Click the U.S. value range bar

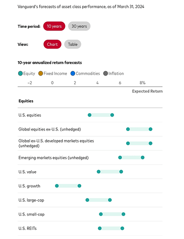coord(110,172)
